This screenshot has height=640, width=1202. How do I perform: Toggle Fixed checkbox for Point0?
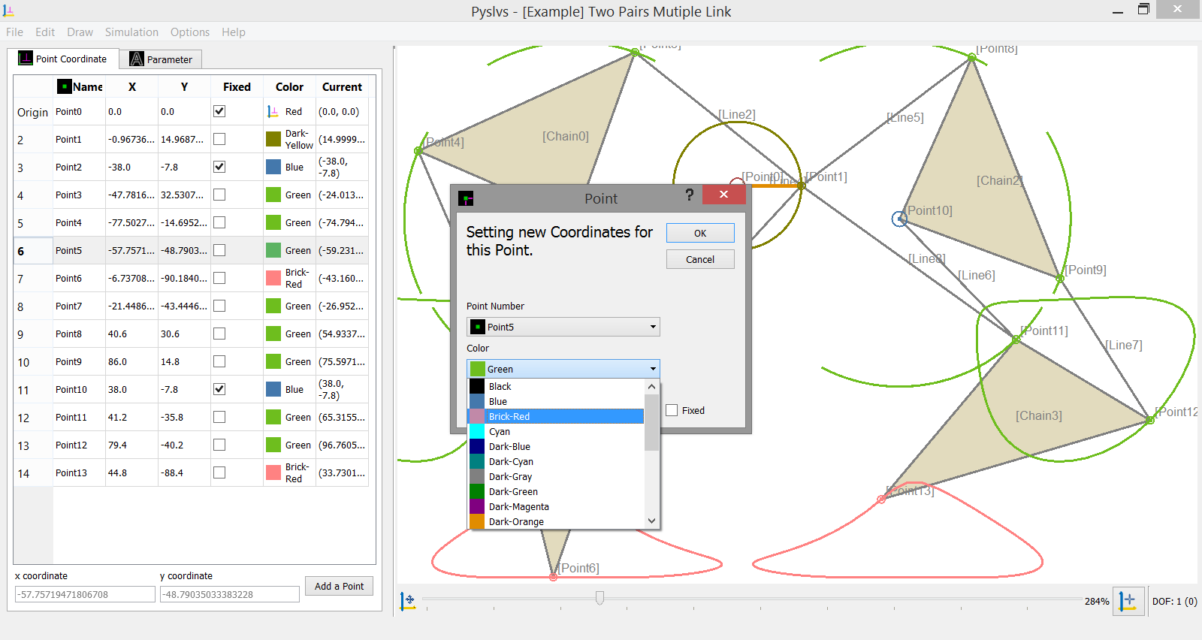click(219, 111)
